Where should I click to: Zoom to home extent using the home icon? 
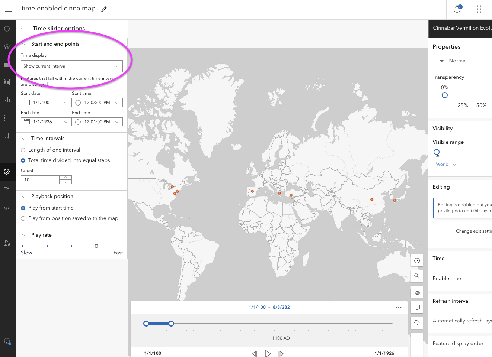coord(416,322)
